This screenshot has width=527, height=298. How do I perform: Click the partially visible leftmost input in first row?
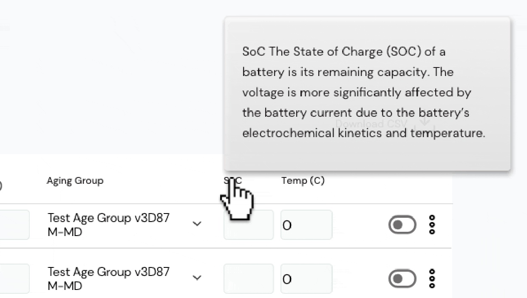14,225
